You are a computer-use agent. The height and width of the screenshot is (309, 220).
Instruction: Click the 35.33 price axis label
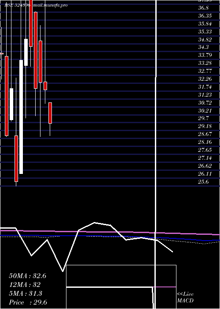pyautogui.click(x=205, y=31)
